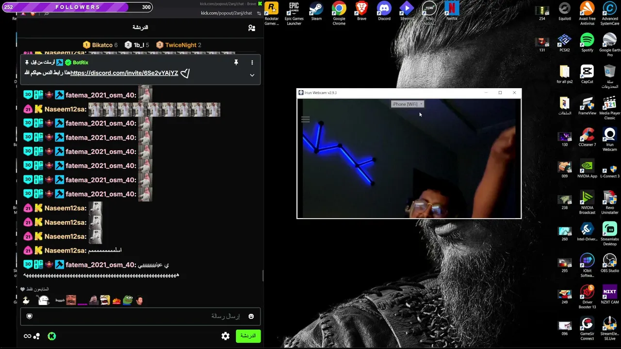Select the L-Connect 3 shortcut

(610, 169)
